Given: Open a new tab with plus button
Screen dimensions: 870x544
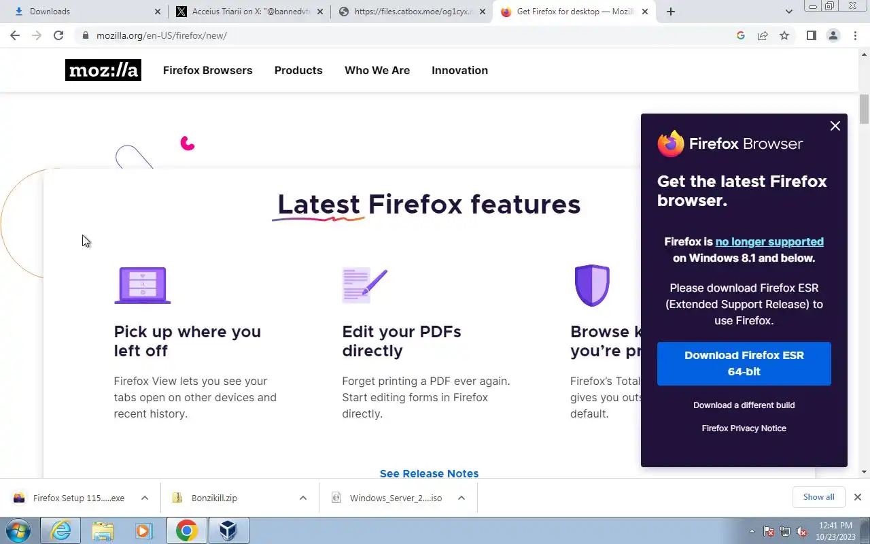Looking at the screenshot, I should pyautogui.click(x=671, y=12).
